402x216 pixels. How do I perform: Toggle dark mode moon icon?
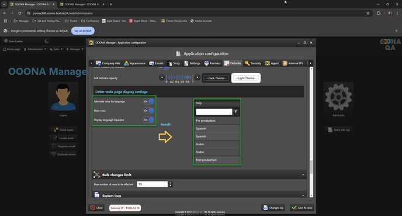coord(46,41)
